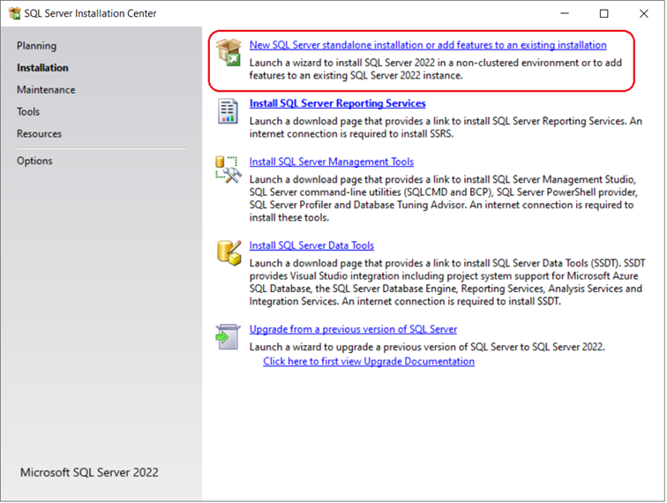The height and width of the screenshot is (503, 667).
Task: Minimize the Installation Center window
Action: 565,13
